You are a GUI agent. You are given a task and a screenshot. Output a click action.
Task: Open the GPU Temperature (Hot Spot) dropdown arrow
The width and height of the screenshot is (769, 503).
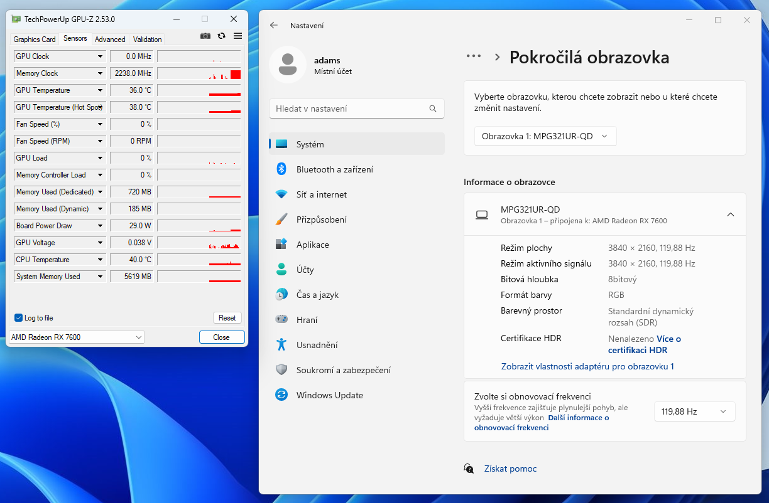100,107
